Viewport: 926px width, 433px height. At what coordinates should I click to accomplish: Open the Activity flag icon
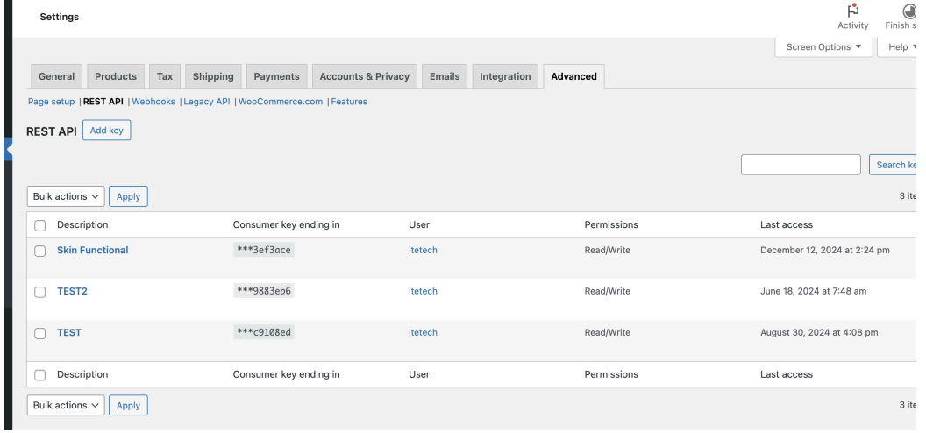coord(852,11)
